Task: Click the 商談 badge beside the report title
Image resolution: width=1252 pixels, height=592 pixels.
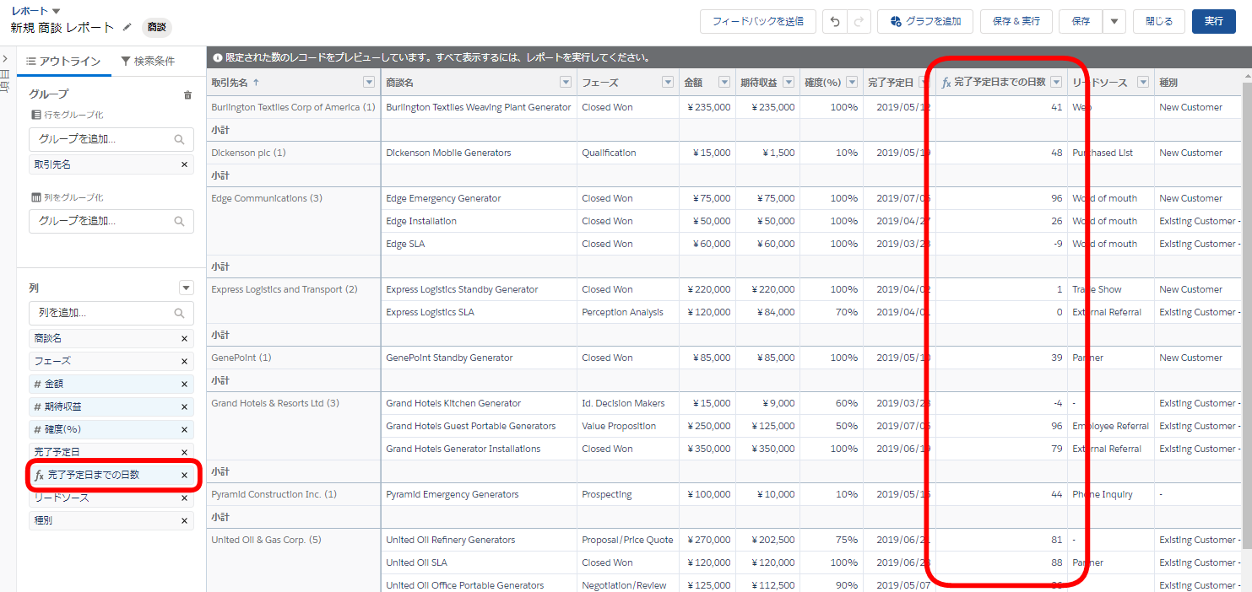Action: [x=157, y=27]
